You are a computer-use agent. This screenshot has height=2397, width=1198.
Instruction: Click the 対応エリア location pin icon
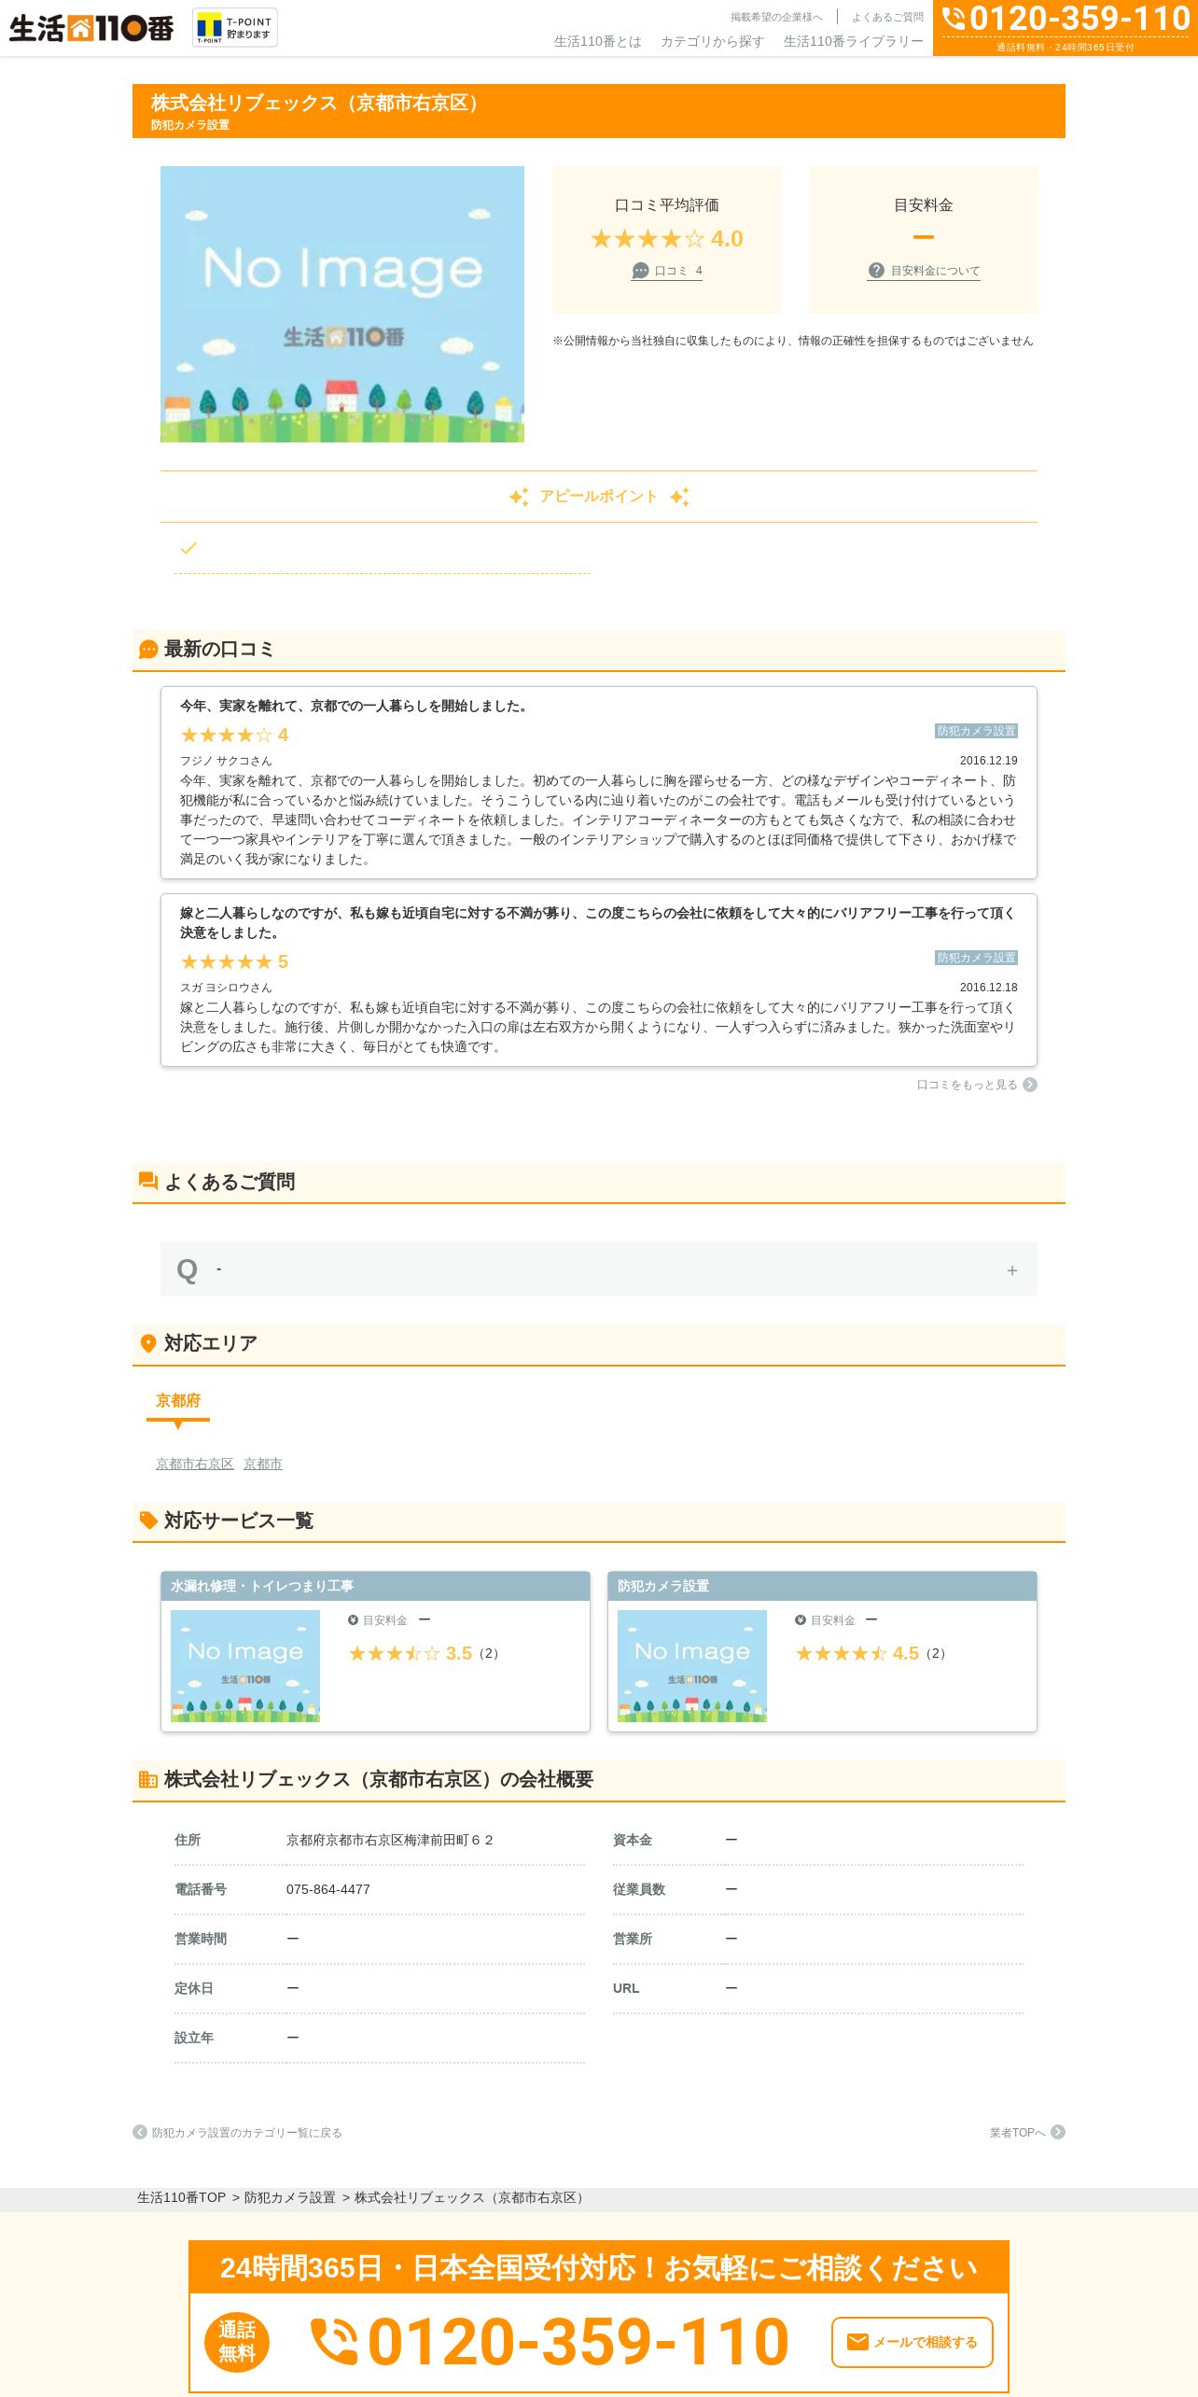click(x=148, y=1343)
